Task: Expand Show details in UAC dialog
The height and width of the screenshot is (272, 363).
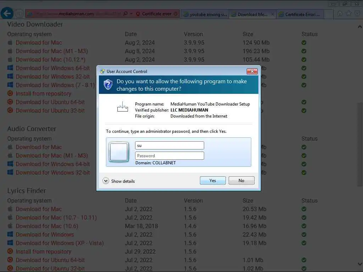Action: click(x=119, y=181)
